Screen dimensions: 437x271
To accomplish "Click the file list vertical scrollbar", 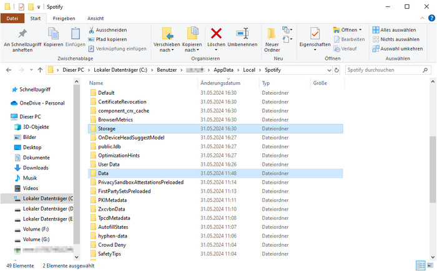I will tap(433, 169).
